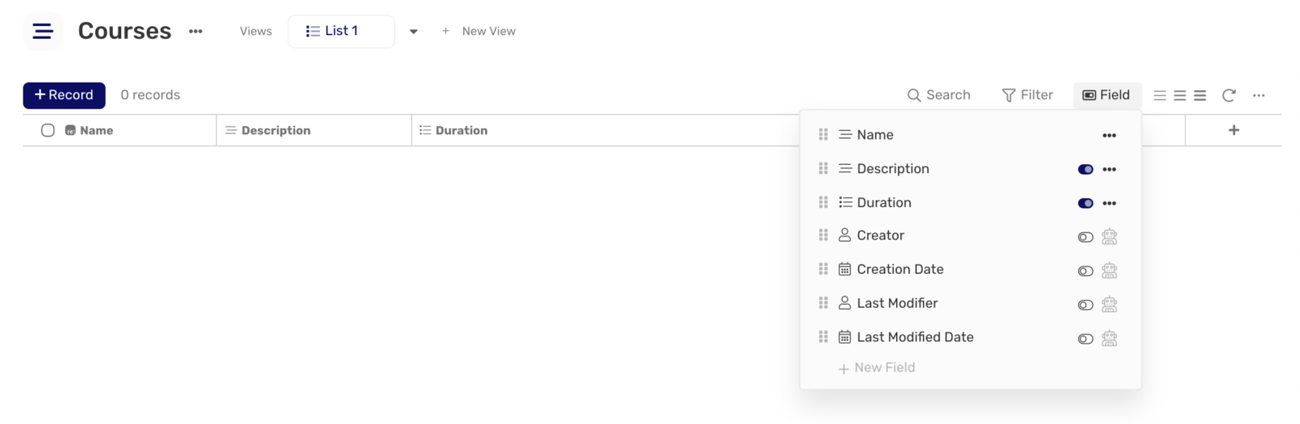Image resolution: width=1300 pixels, height=424 pixels.
Task: Select the compact row height icon
Action: coord(1159,95)
